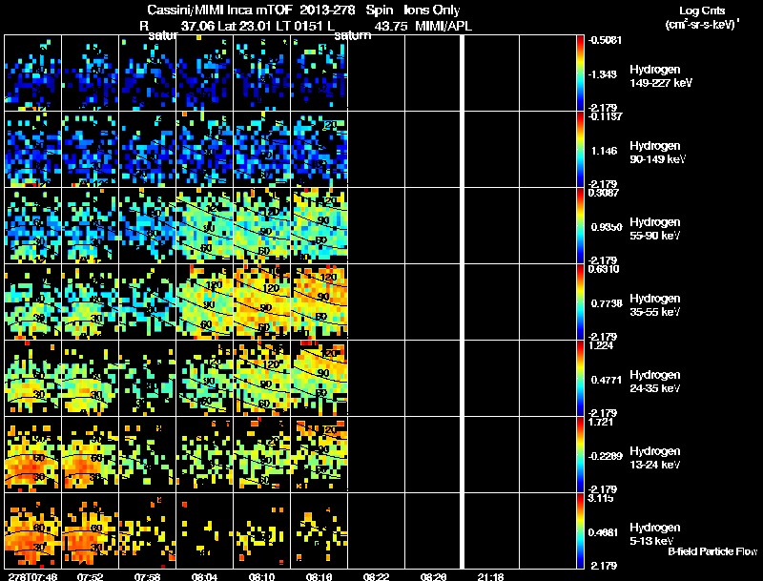Screen dimensions: 763x581
Task: Click the color bar for 24-35 keV
Action: [x=580, y=379]
